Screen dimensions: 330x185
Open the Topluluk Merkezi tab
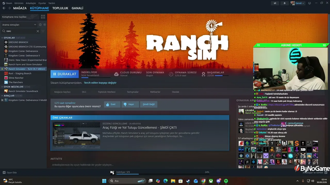(106, 92)
